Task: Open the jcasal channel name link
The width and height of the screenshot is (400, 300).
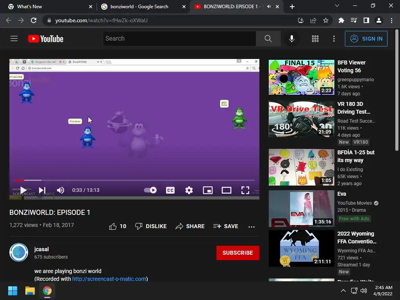Action: 41,249
